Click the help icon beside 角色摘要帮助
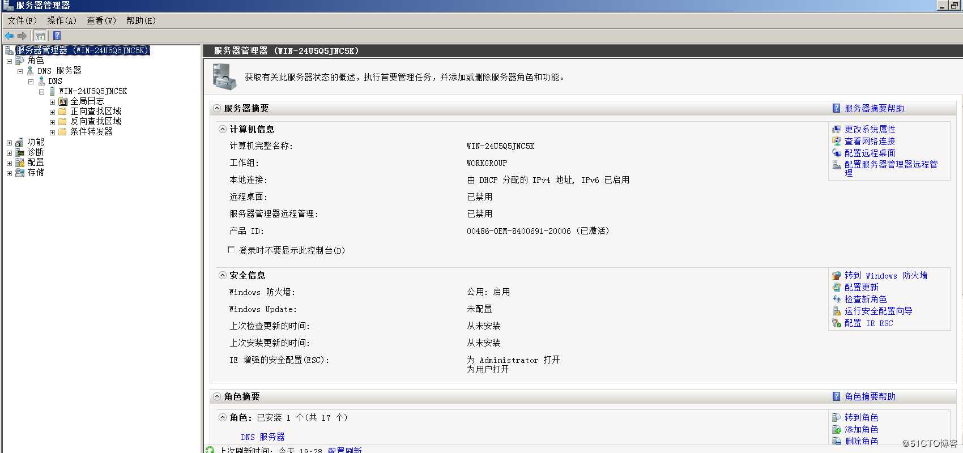 click(x=836, y=396)
